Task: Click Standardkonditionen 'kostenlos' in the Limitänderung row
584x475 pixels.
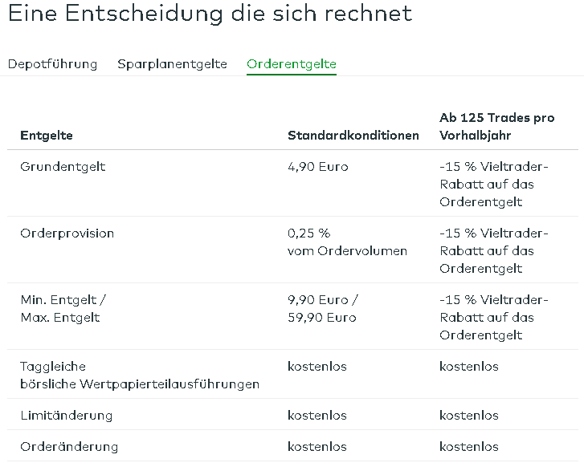Action: point(317,416)
